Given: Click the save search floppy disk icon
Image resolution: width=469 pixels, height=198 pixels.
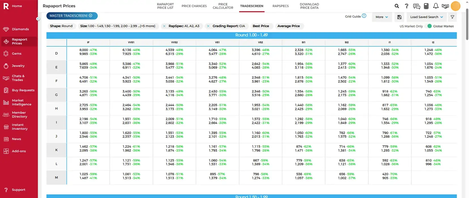Looking at the screenshot, I should click(x=399, y=17).
